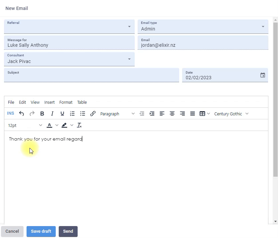Save the email as a draft

[41, 231]
